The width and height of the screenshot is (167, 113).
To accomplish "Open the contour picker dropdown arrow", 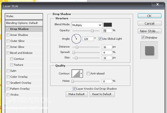I will (81, 74).
